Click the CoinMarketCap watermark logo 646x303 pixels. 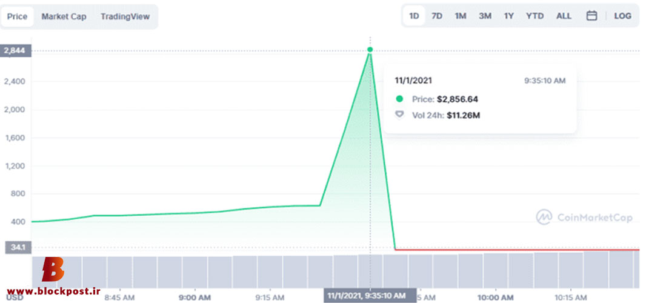coord(584,218)
